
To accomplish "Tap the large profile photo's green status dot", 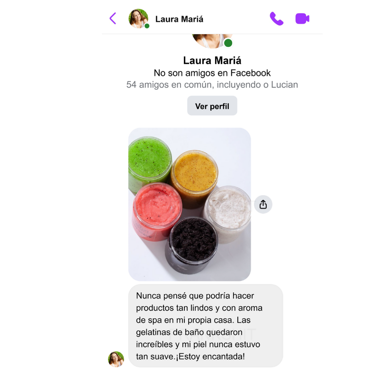I will pyautogui.click(x=228, y=43).
